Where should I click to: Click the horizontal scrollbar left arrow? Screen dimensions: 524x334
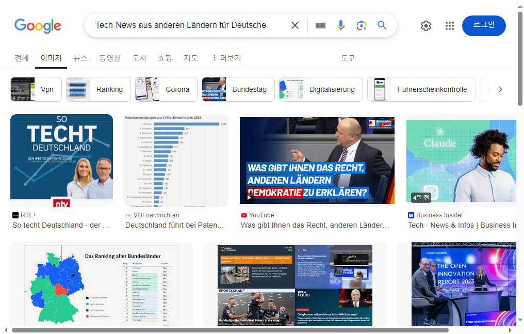pos(6,330)
